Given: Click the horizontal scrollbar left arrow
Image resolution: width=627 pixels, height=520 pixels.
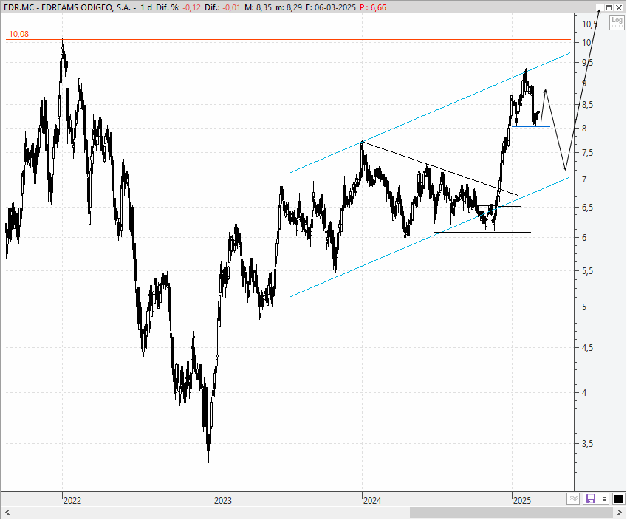Looking at the screenshot, I should [7, 513].
